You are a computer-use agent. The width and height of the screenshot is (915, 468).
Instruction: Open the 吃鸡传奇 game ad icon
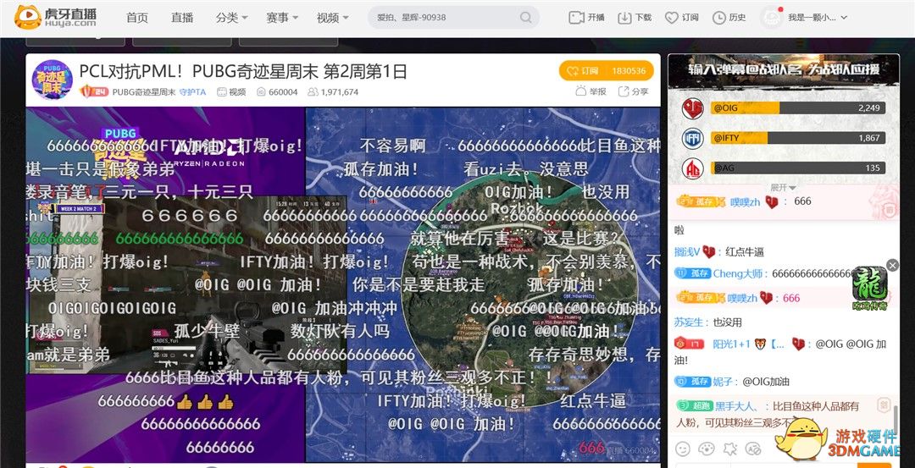coord(869,288)
